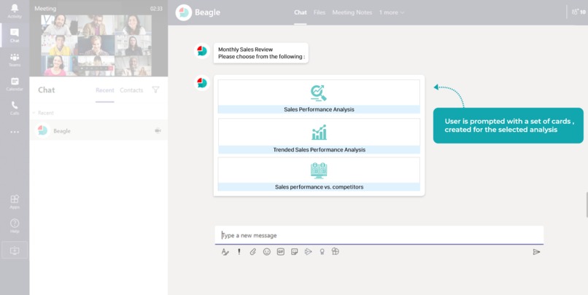The image size is (588, 295).
Task: Select the Contacts tab in Chat pane
Action: (x=131, y=90)
